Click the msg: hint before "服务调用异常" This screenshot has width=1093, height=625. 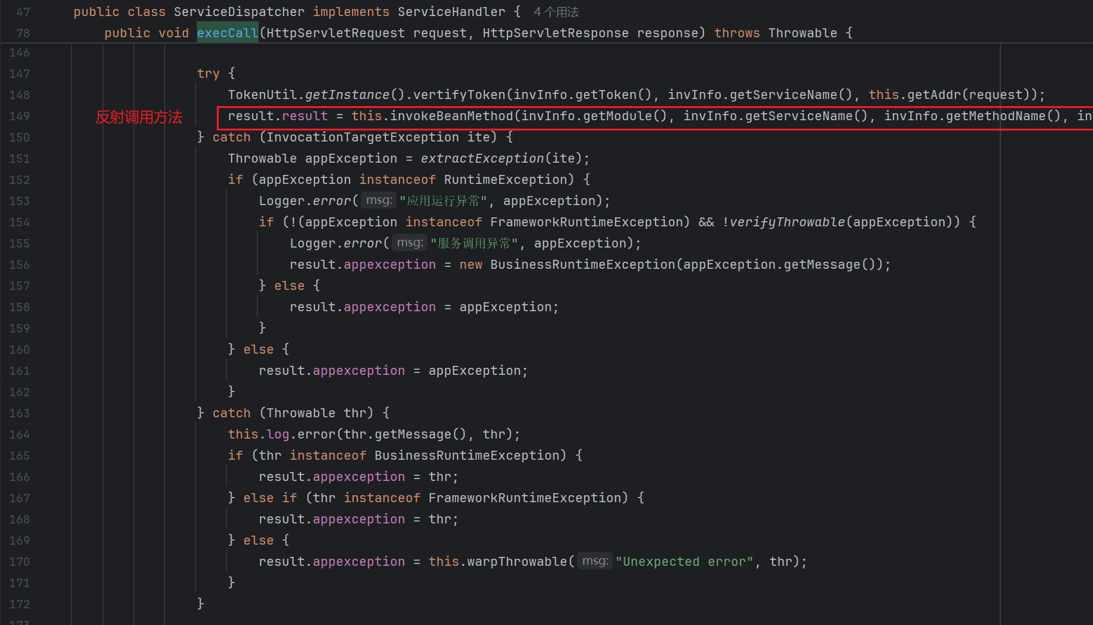point(409,243)
